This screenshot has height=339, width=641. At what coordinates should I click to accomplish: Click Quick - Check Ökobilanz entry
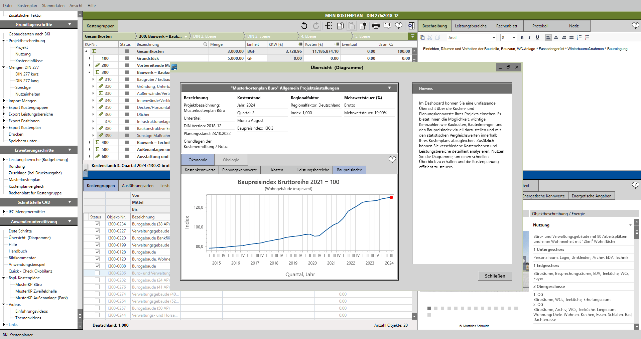pyautogui.click(x=30, y=271)
